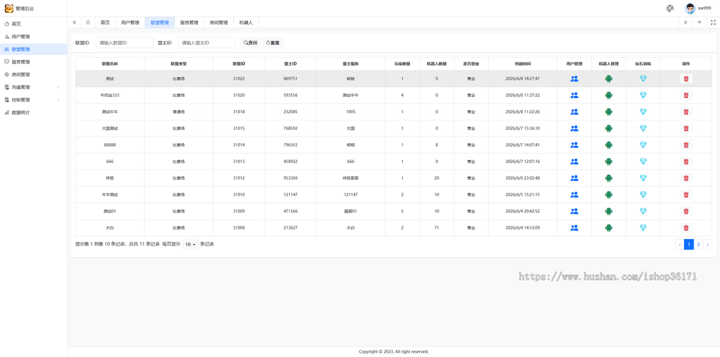Expand the 控制管理 sidebar menu
The image size is (720, 357).
pyautogui.click(x=34, y=100)
